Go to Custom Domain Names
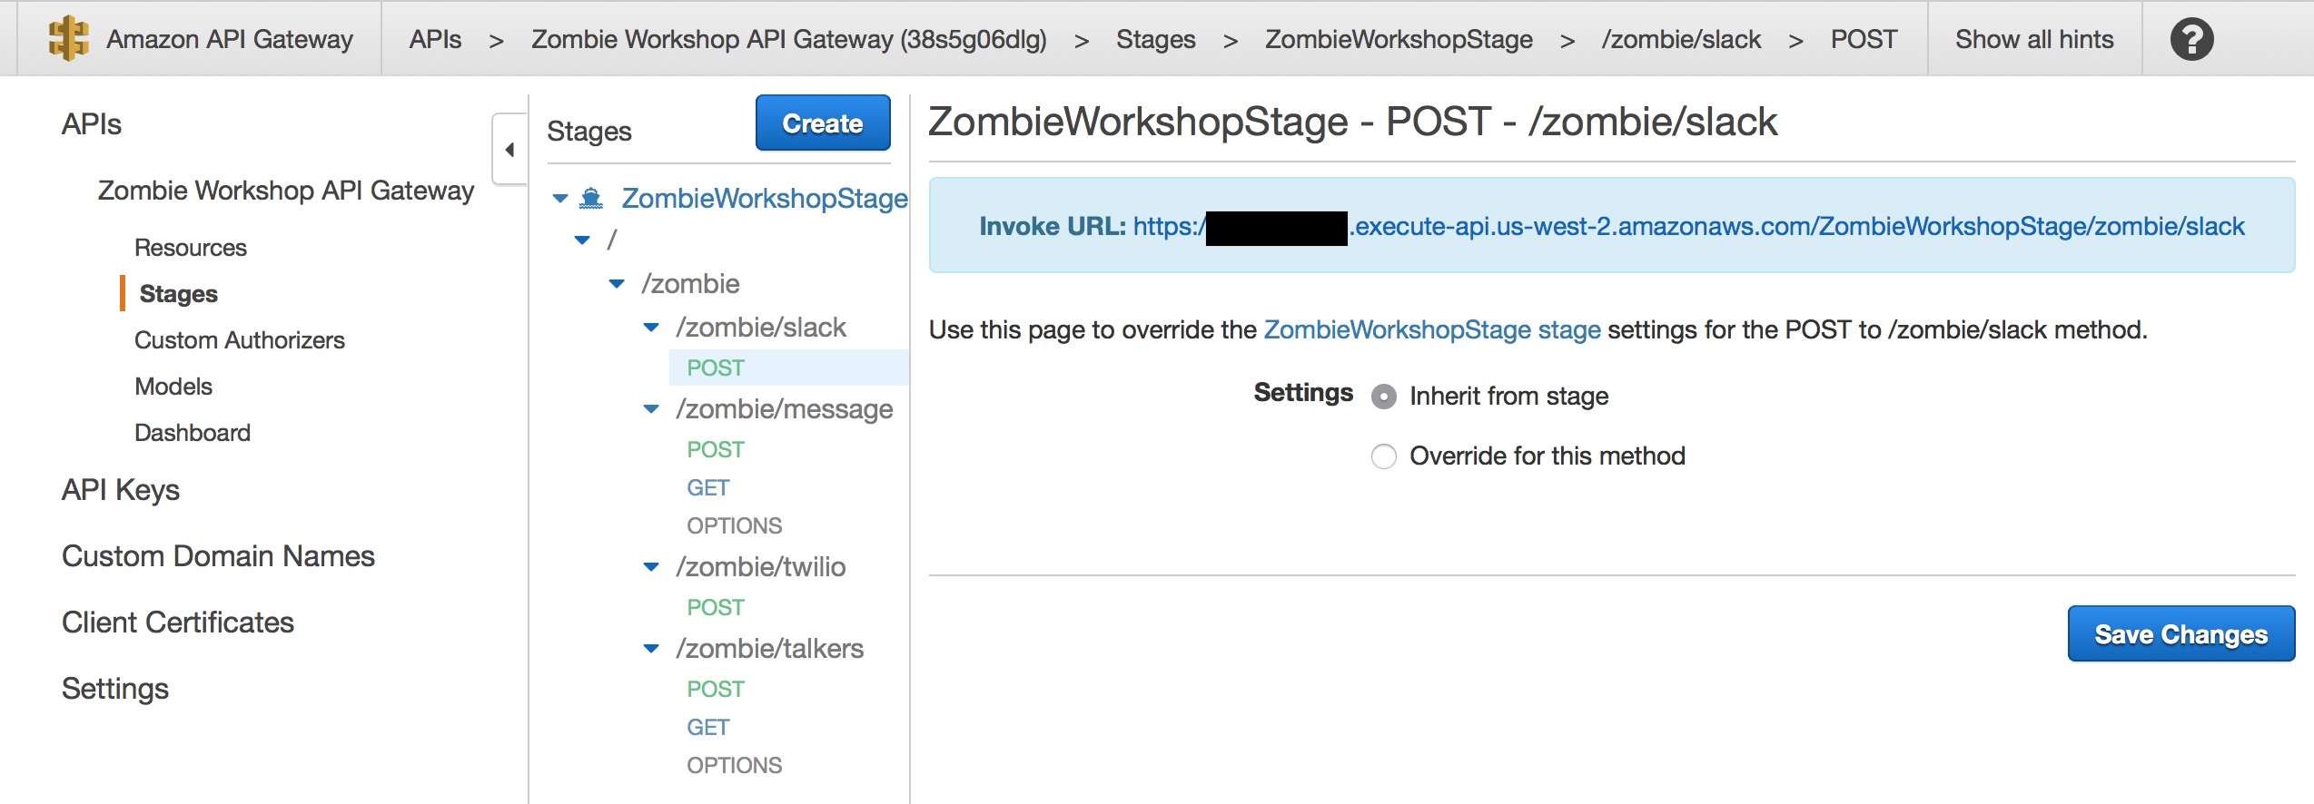The height and width of the screenshot is (804, 2314). coord(218,556)
